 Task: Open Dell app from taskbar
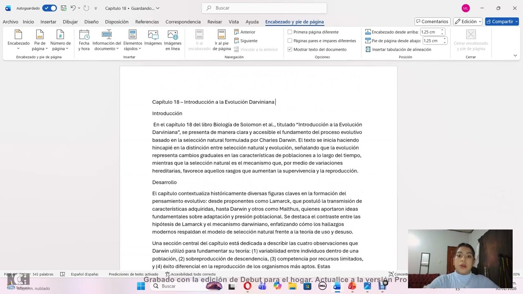322,286
